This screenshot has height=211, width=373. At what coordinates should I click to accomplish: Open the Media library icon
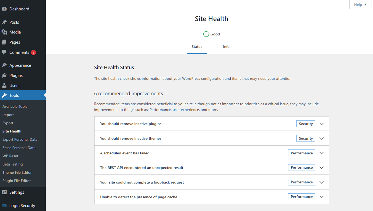point(4,32)
